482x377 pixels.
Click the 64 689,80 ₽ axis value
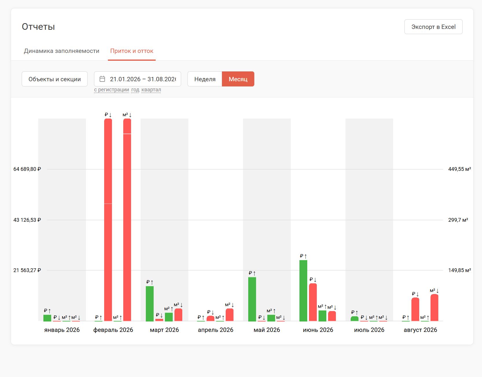[x=27, y=169]
